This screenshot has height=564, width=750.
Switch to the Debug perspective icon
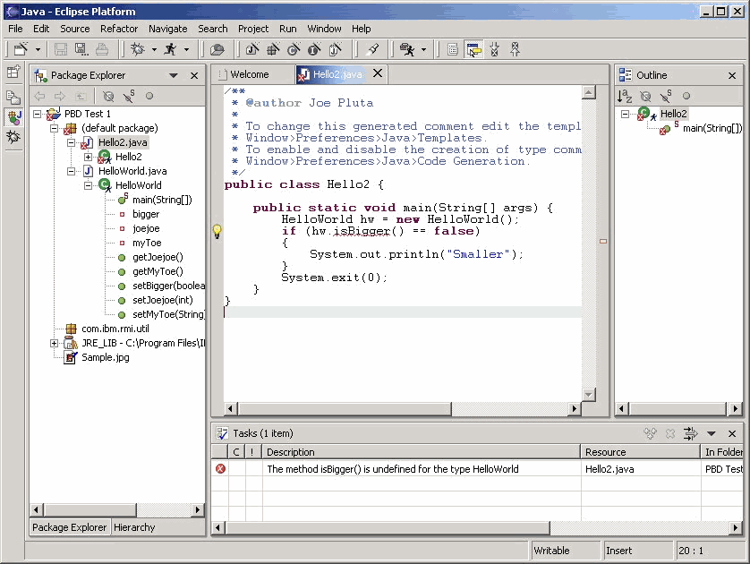point(13,138)
